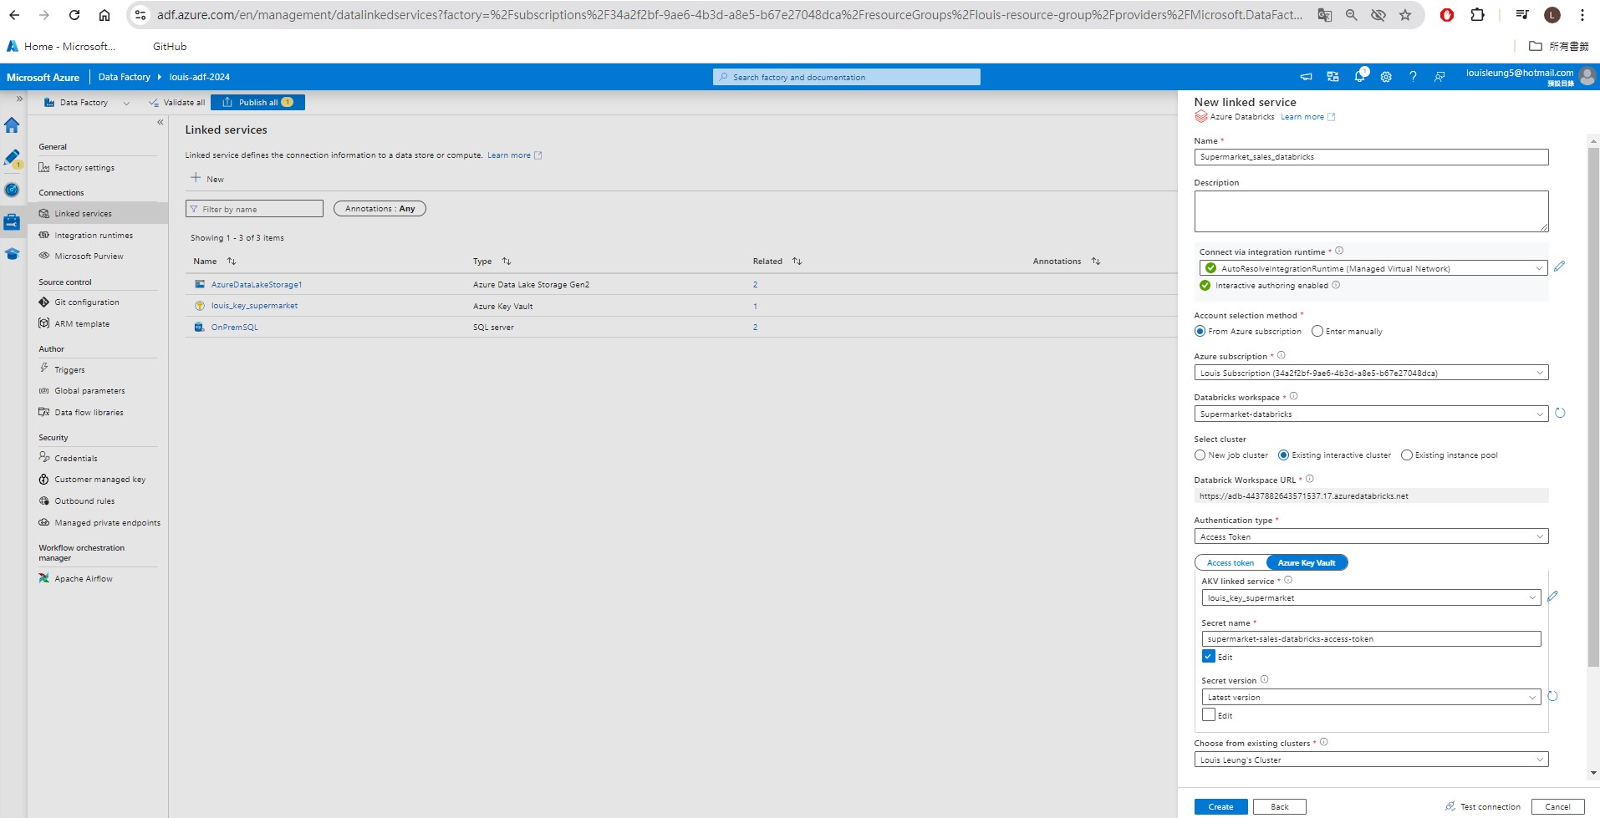
Task: Click the Publish all button
Action: coord(257,102)
